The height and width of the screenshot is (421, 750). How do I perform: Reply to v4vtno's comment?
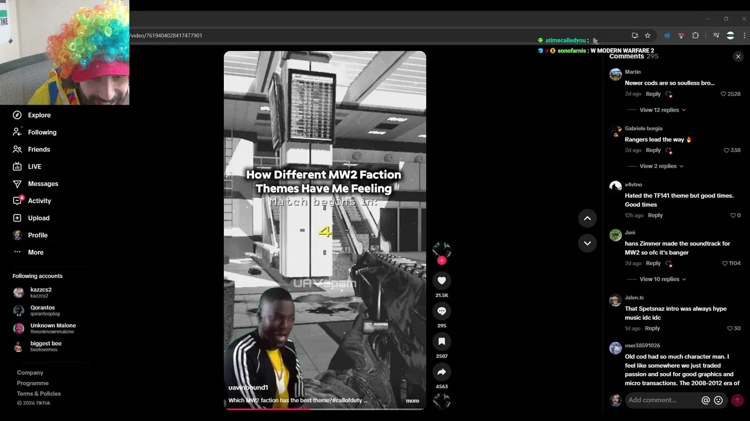click(655, 215)
